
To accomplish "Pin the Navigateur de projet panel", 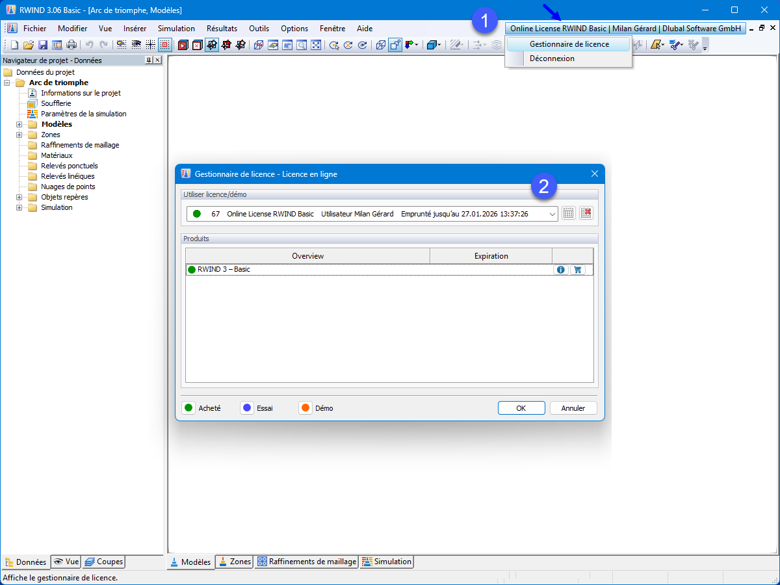I will (x=149, y=60).
